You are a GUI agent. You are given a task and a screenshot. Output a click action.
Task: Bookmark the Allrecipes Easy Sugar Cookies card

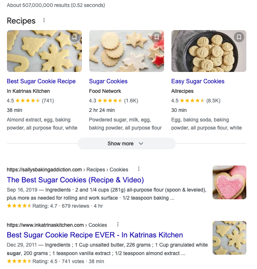coord(239,37)
